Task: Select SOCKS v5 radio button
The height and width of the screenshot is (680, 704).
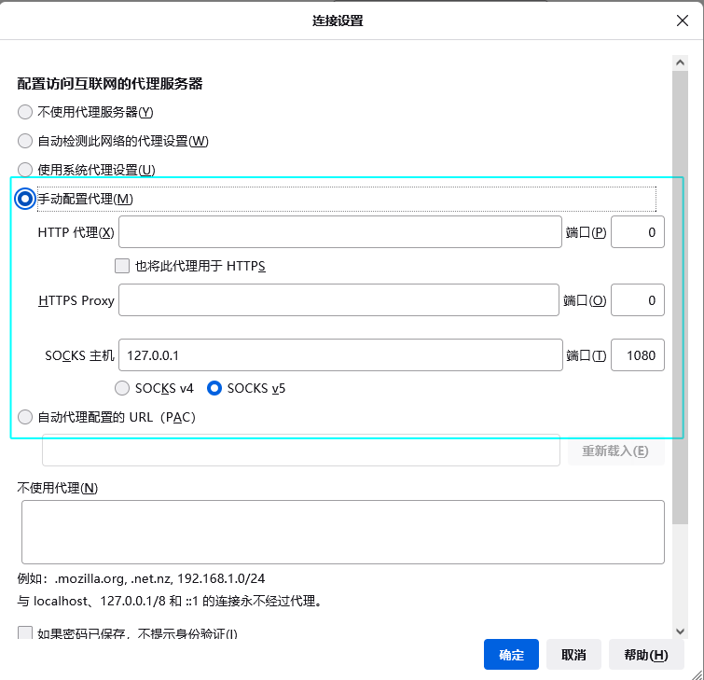Action: point(214,388)
